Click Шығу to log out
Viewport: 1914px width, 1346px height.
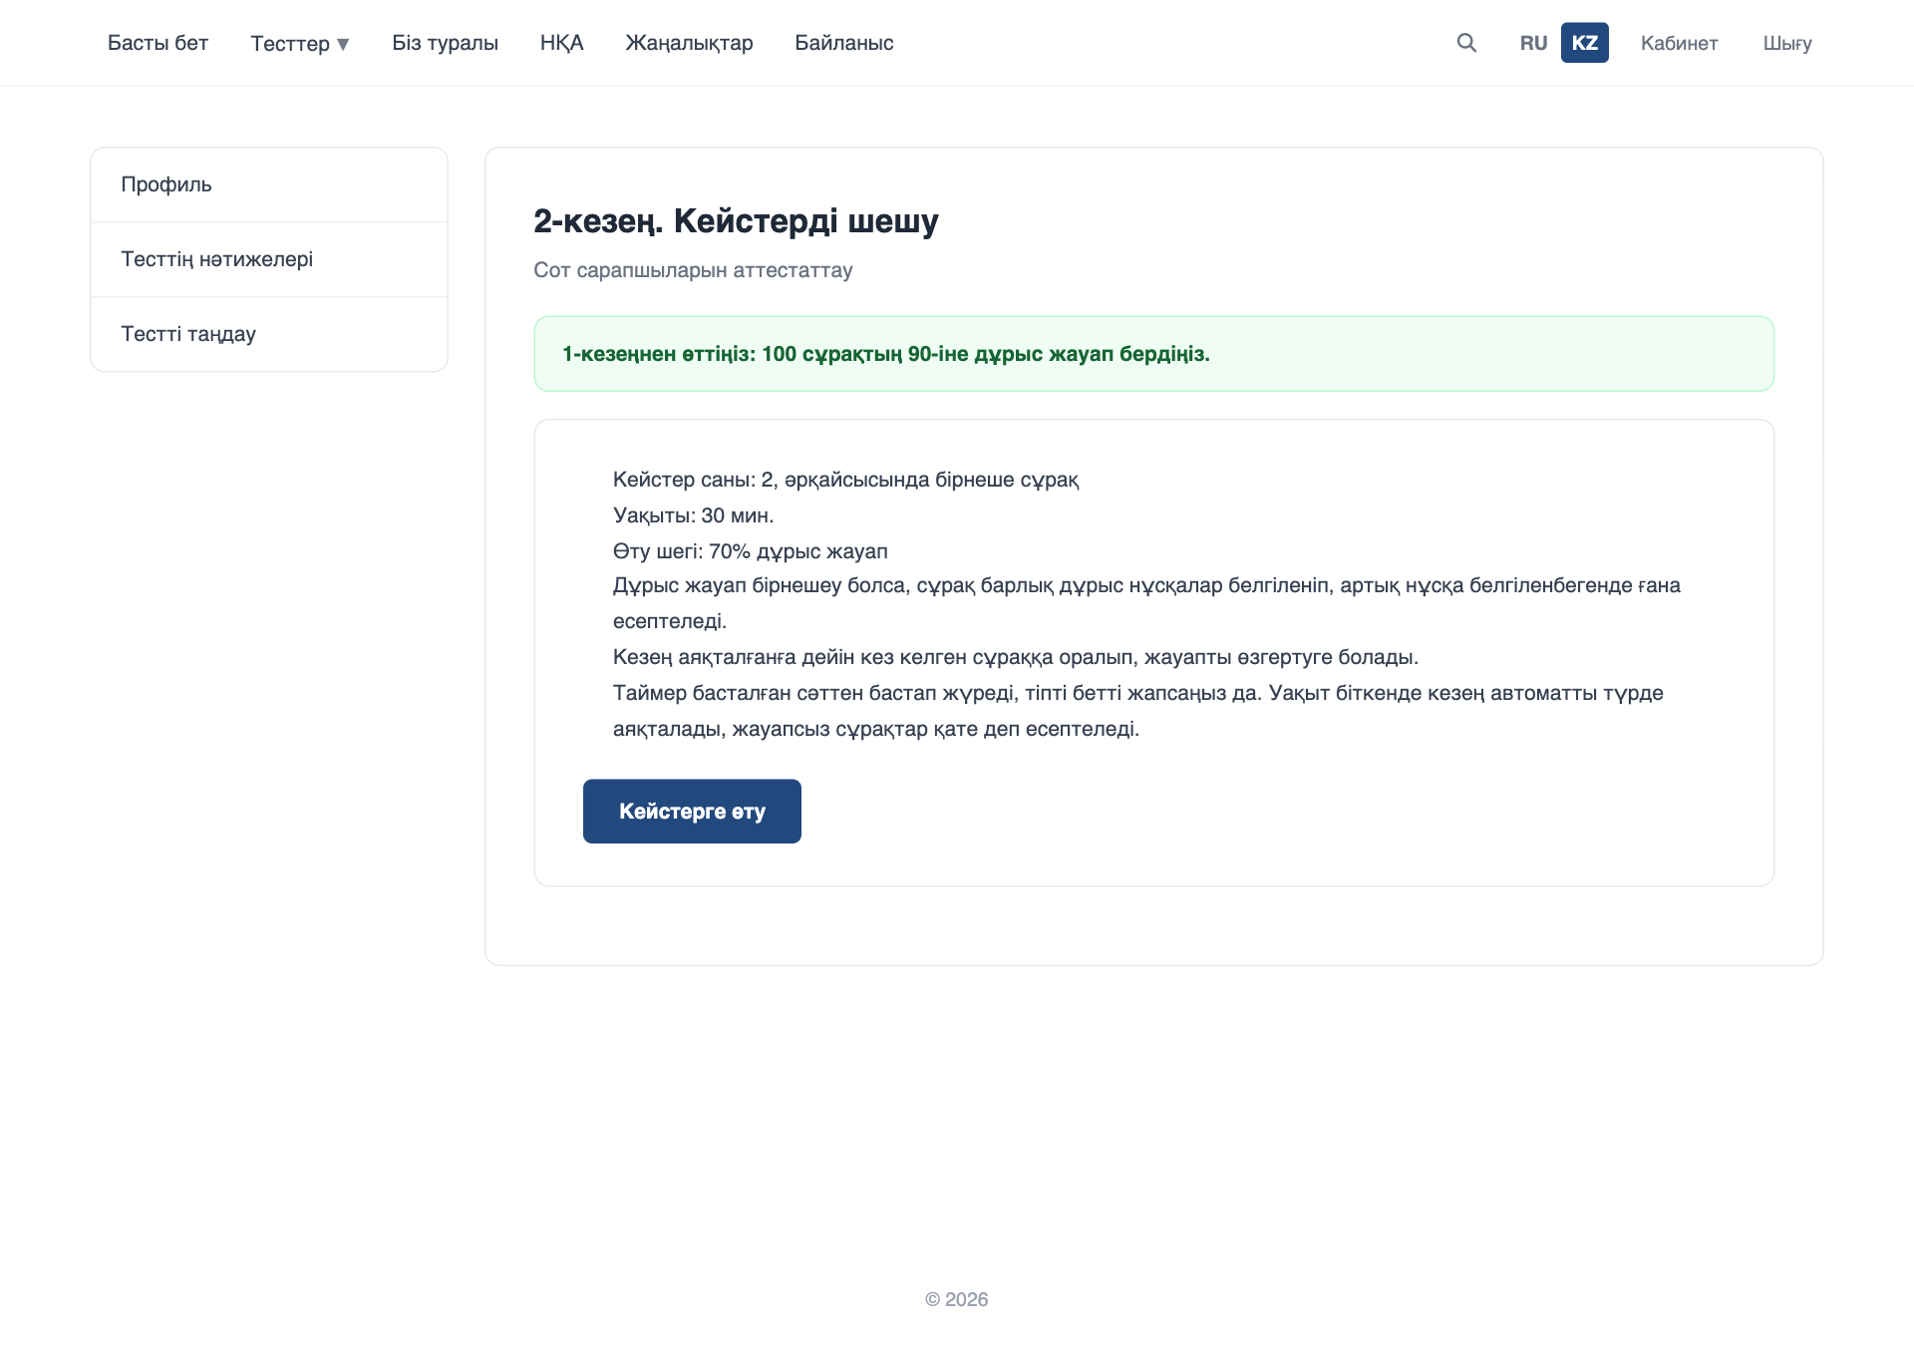coord(1787,43)
